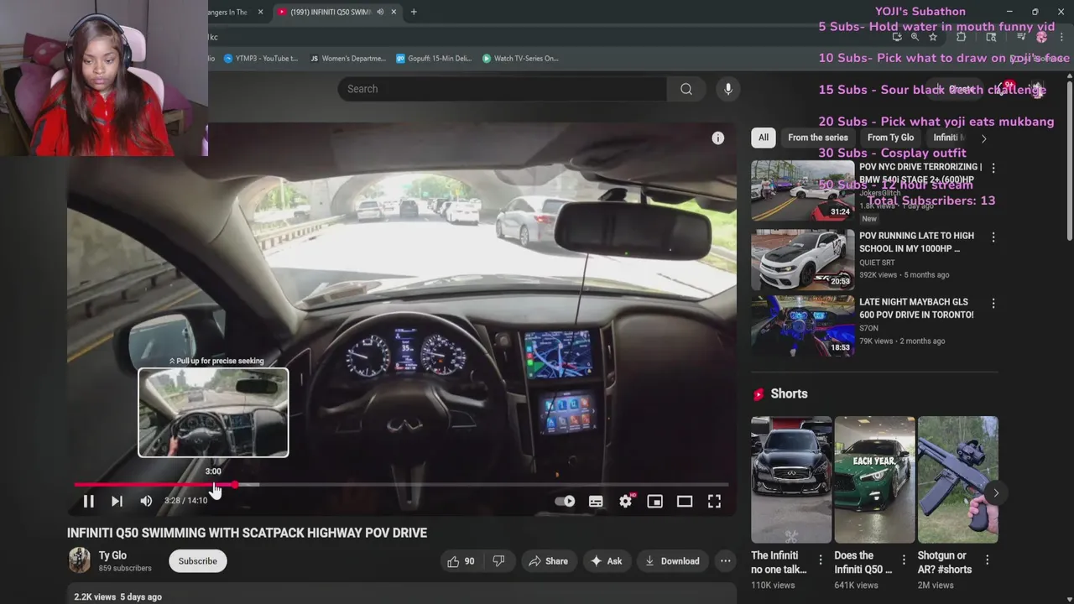Open Late Night Maybach GLS 600 thumbnail

click(803, 326)
